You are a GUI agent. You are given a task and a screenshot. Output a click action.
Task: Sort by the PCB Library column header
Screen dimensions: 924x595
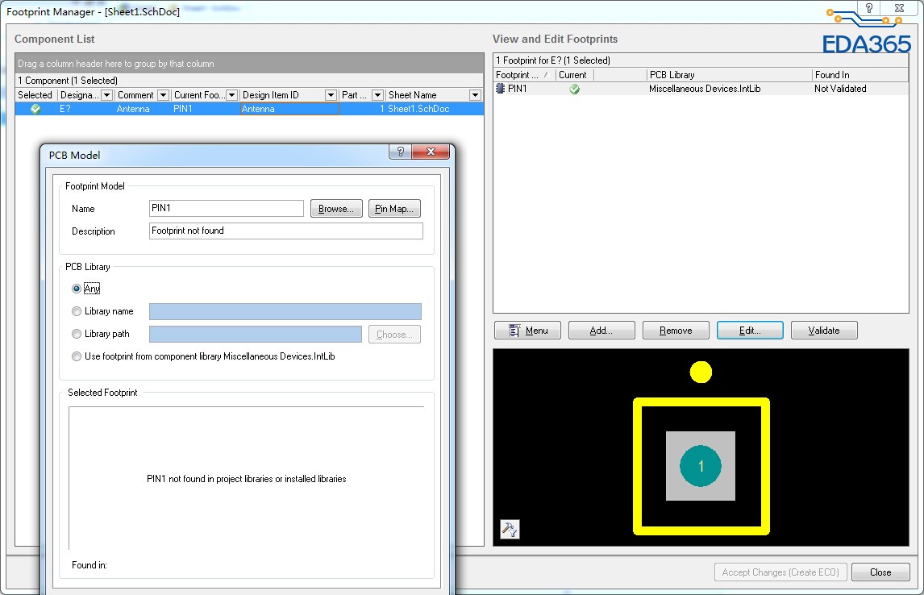[x=728, y=75]
